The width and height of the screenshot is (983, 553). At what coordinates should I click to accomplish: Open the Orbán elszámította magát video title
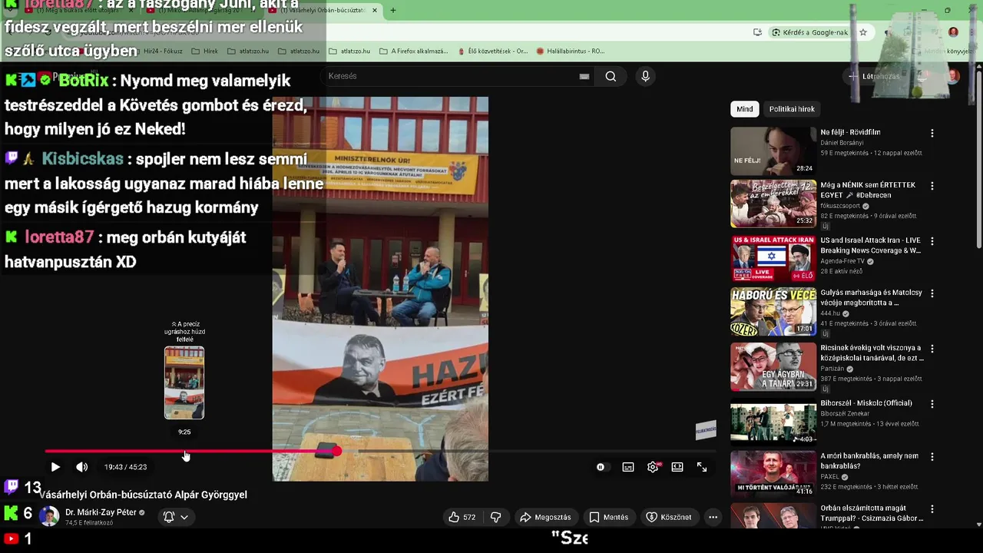872,512
